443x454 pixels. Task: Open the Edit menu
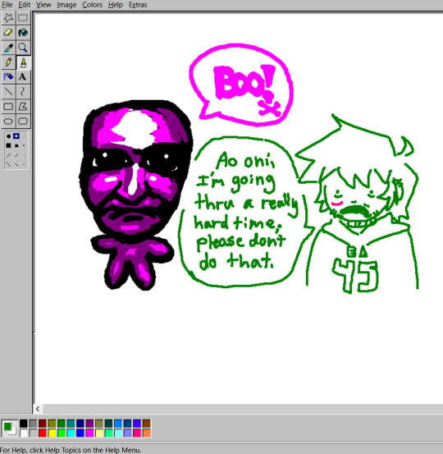(x=25, y=5)
